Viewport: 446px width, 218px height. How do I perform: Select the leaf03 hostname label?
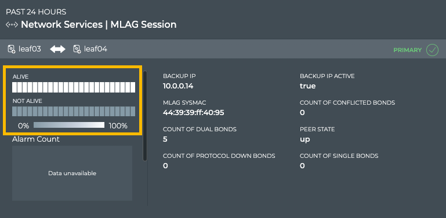tap(30, 49)
